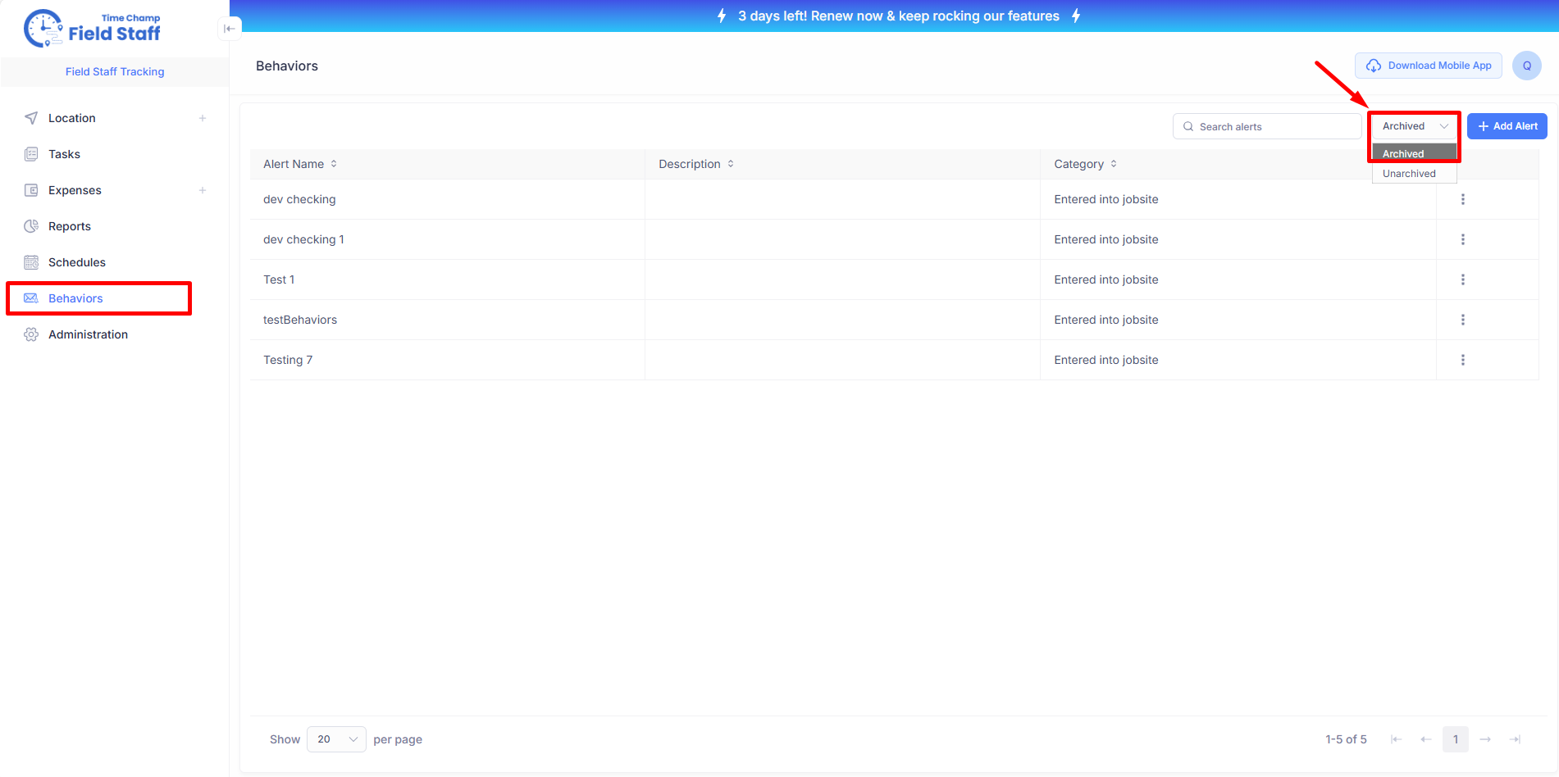Screen dimensions: 1559x777
Task: Select page 1 in pagination
Action: click(1456, 739)
